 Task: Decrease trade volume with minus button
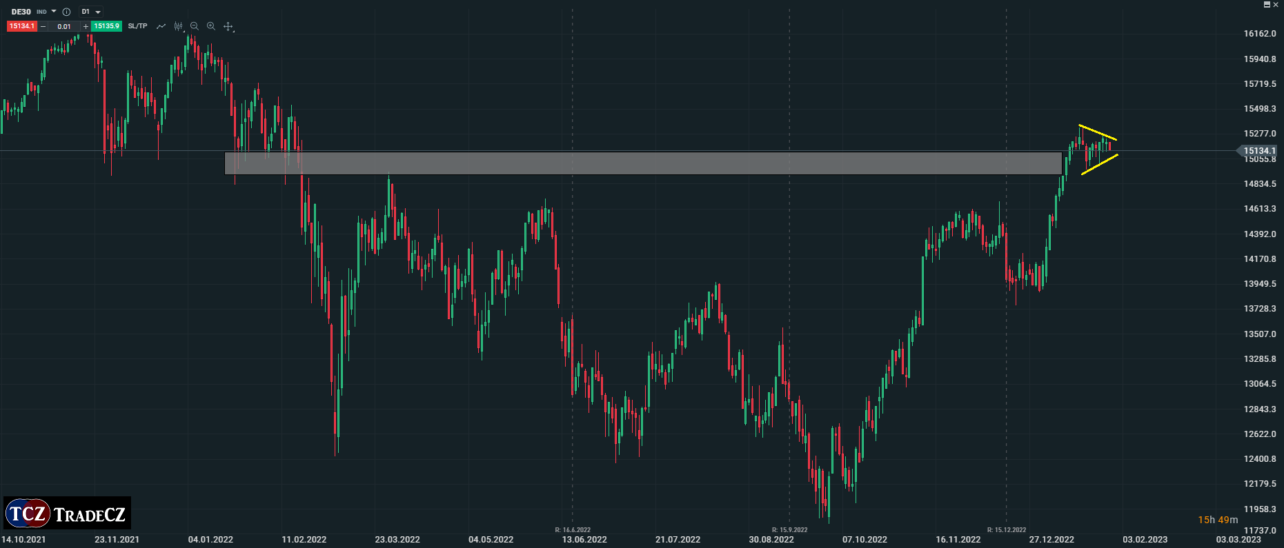pos(43,26)
